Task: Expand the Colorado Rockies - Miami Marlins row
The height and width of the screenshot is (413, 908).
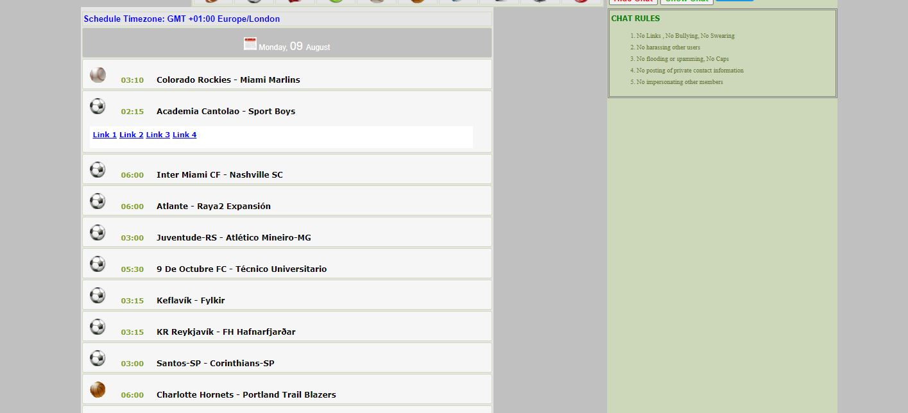Action: (x=287, y=74)
